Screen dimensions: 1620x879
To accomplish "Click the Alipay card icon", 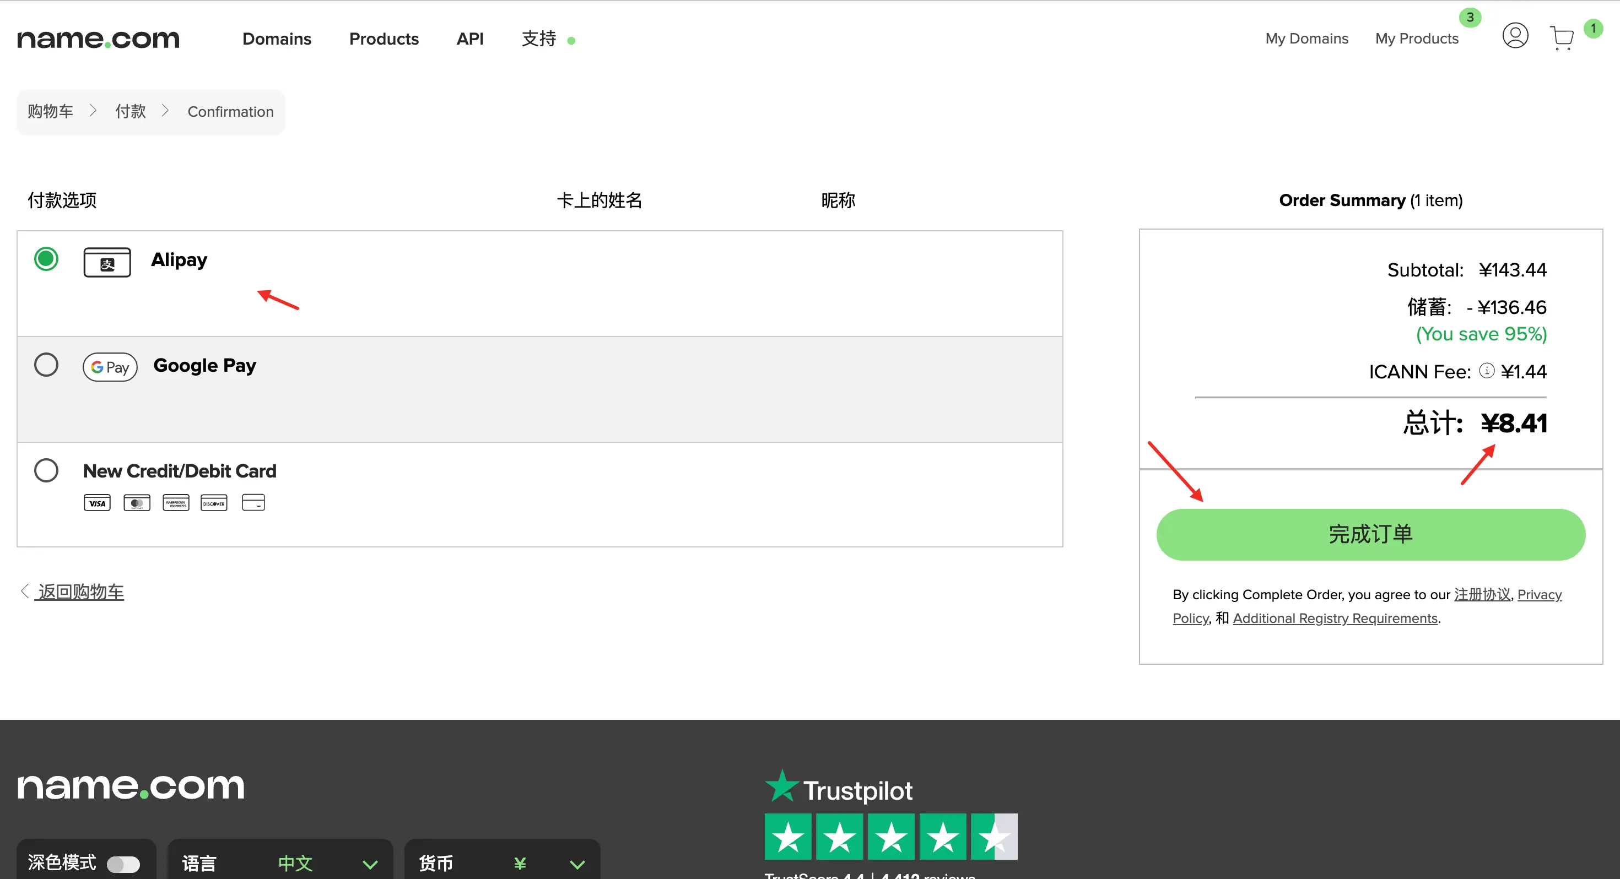I will click(107, 262).
